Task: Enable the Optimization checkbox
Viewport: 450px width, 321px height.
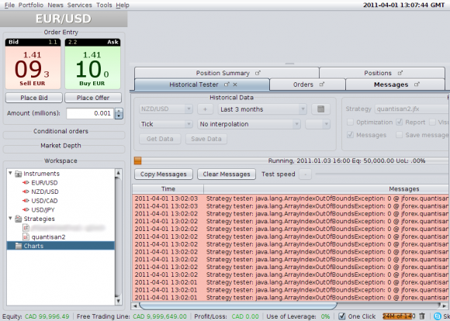Action: tap(350, 123)
